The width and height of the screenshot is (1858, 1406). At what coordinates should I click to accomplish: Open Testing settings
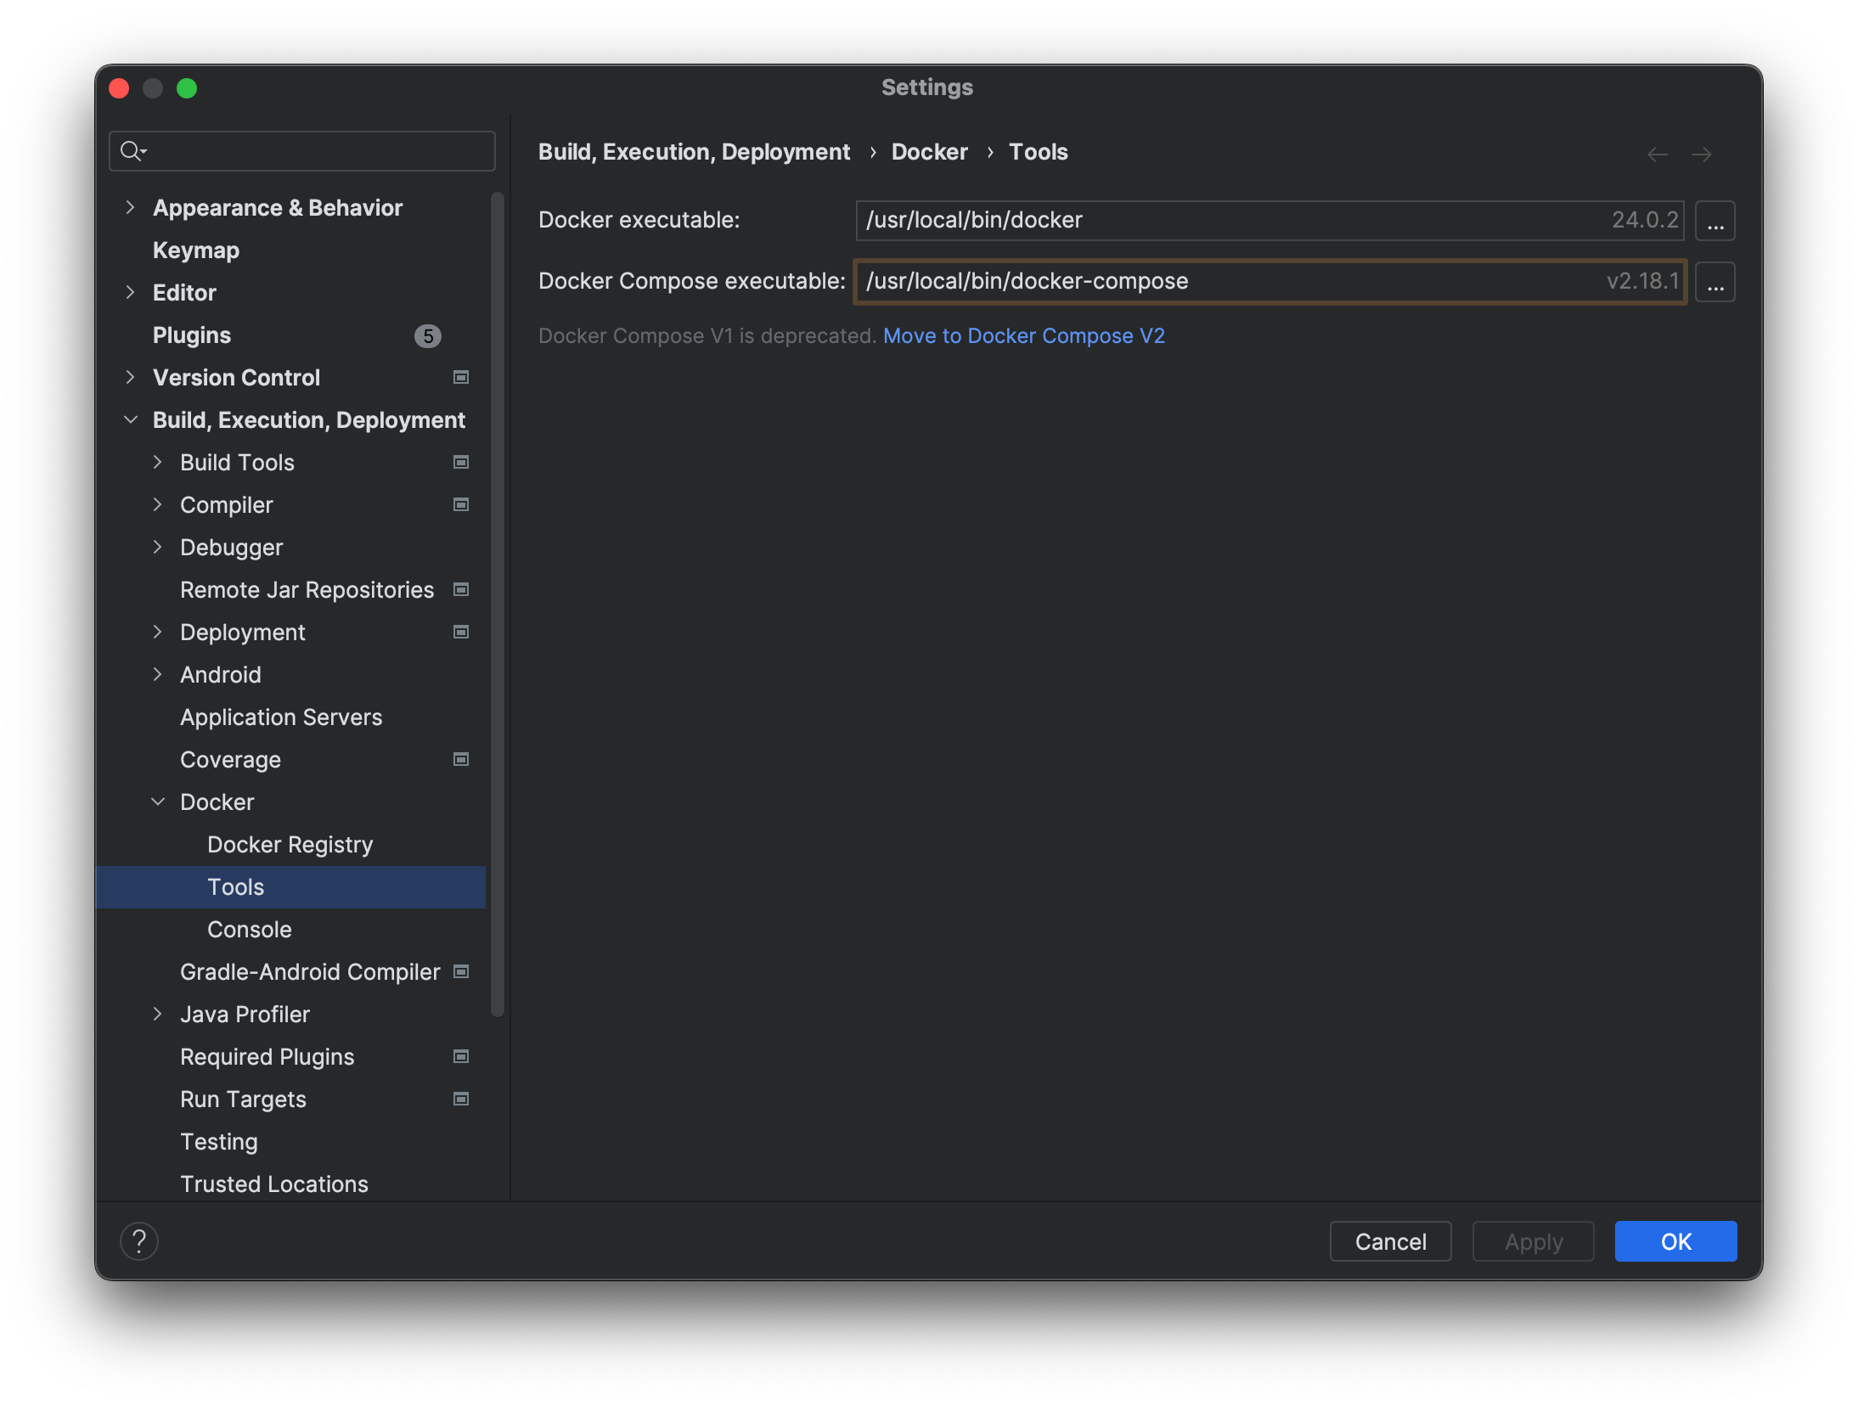pyautogui.click(x=219, y=1142)
